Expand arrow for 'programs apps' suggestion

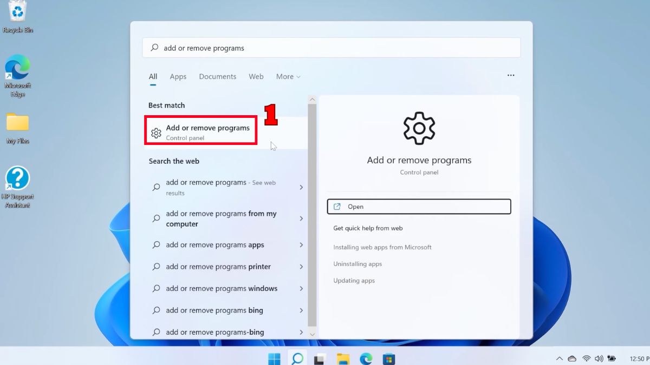pos(301,245)
